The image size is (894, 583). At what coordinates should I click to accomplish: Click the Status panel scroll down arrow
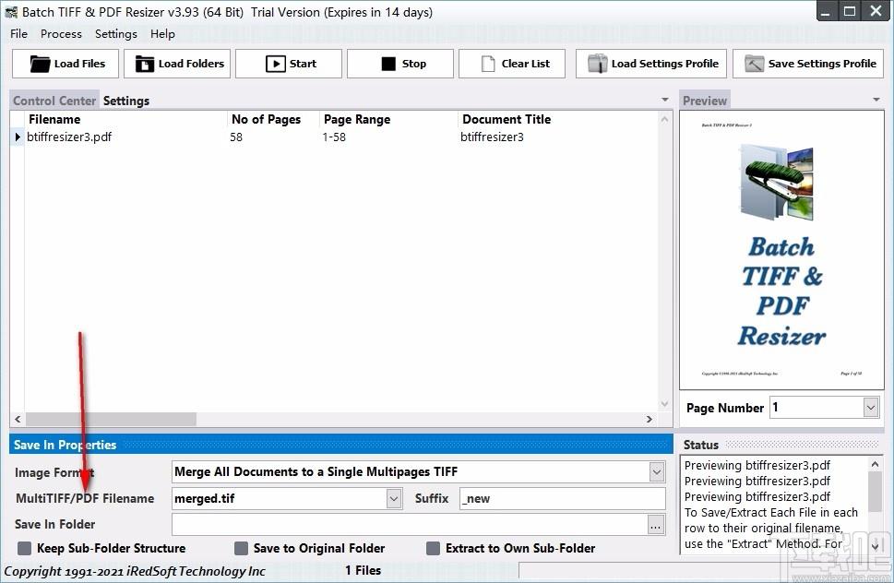point(876,546)
